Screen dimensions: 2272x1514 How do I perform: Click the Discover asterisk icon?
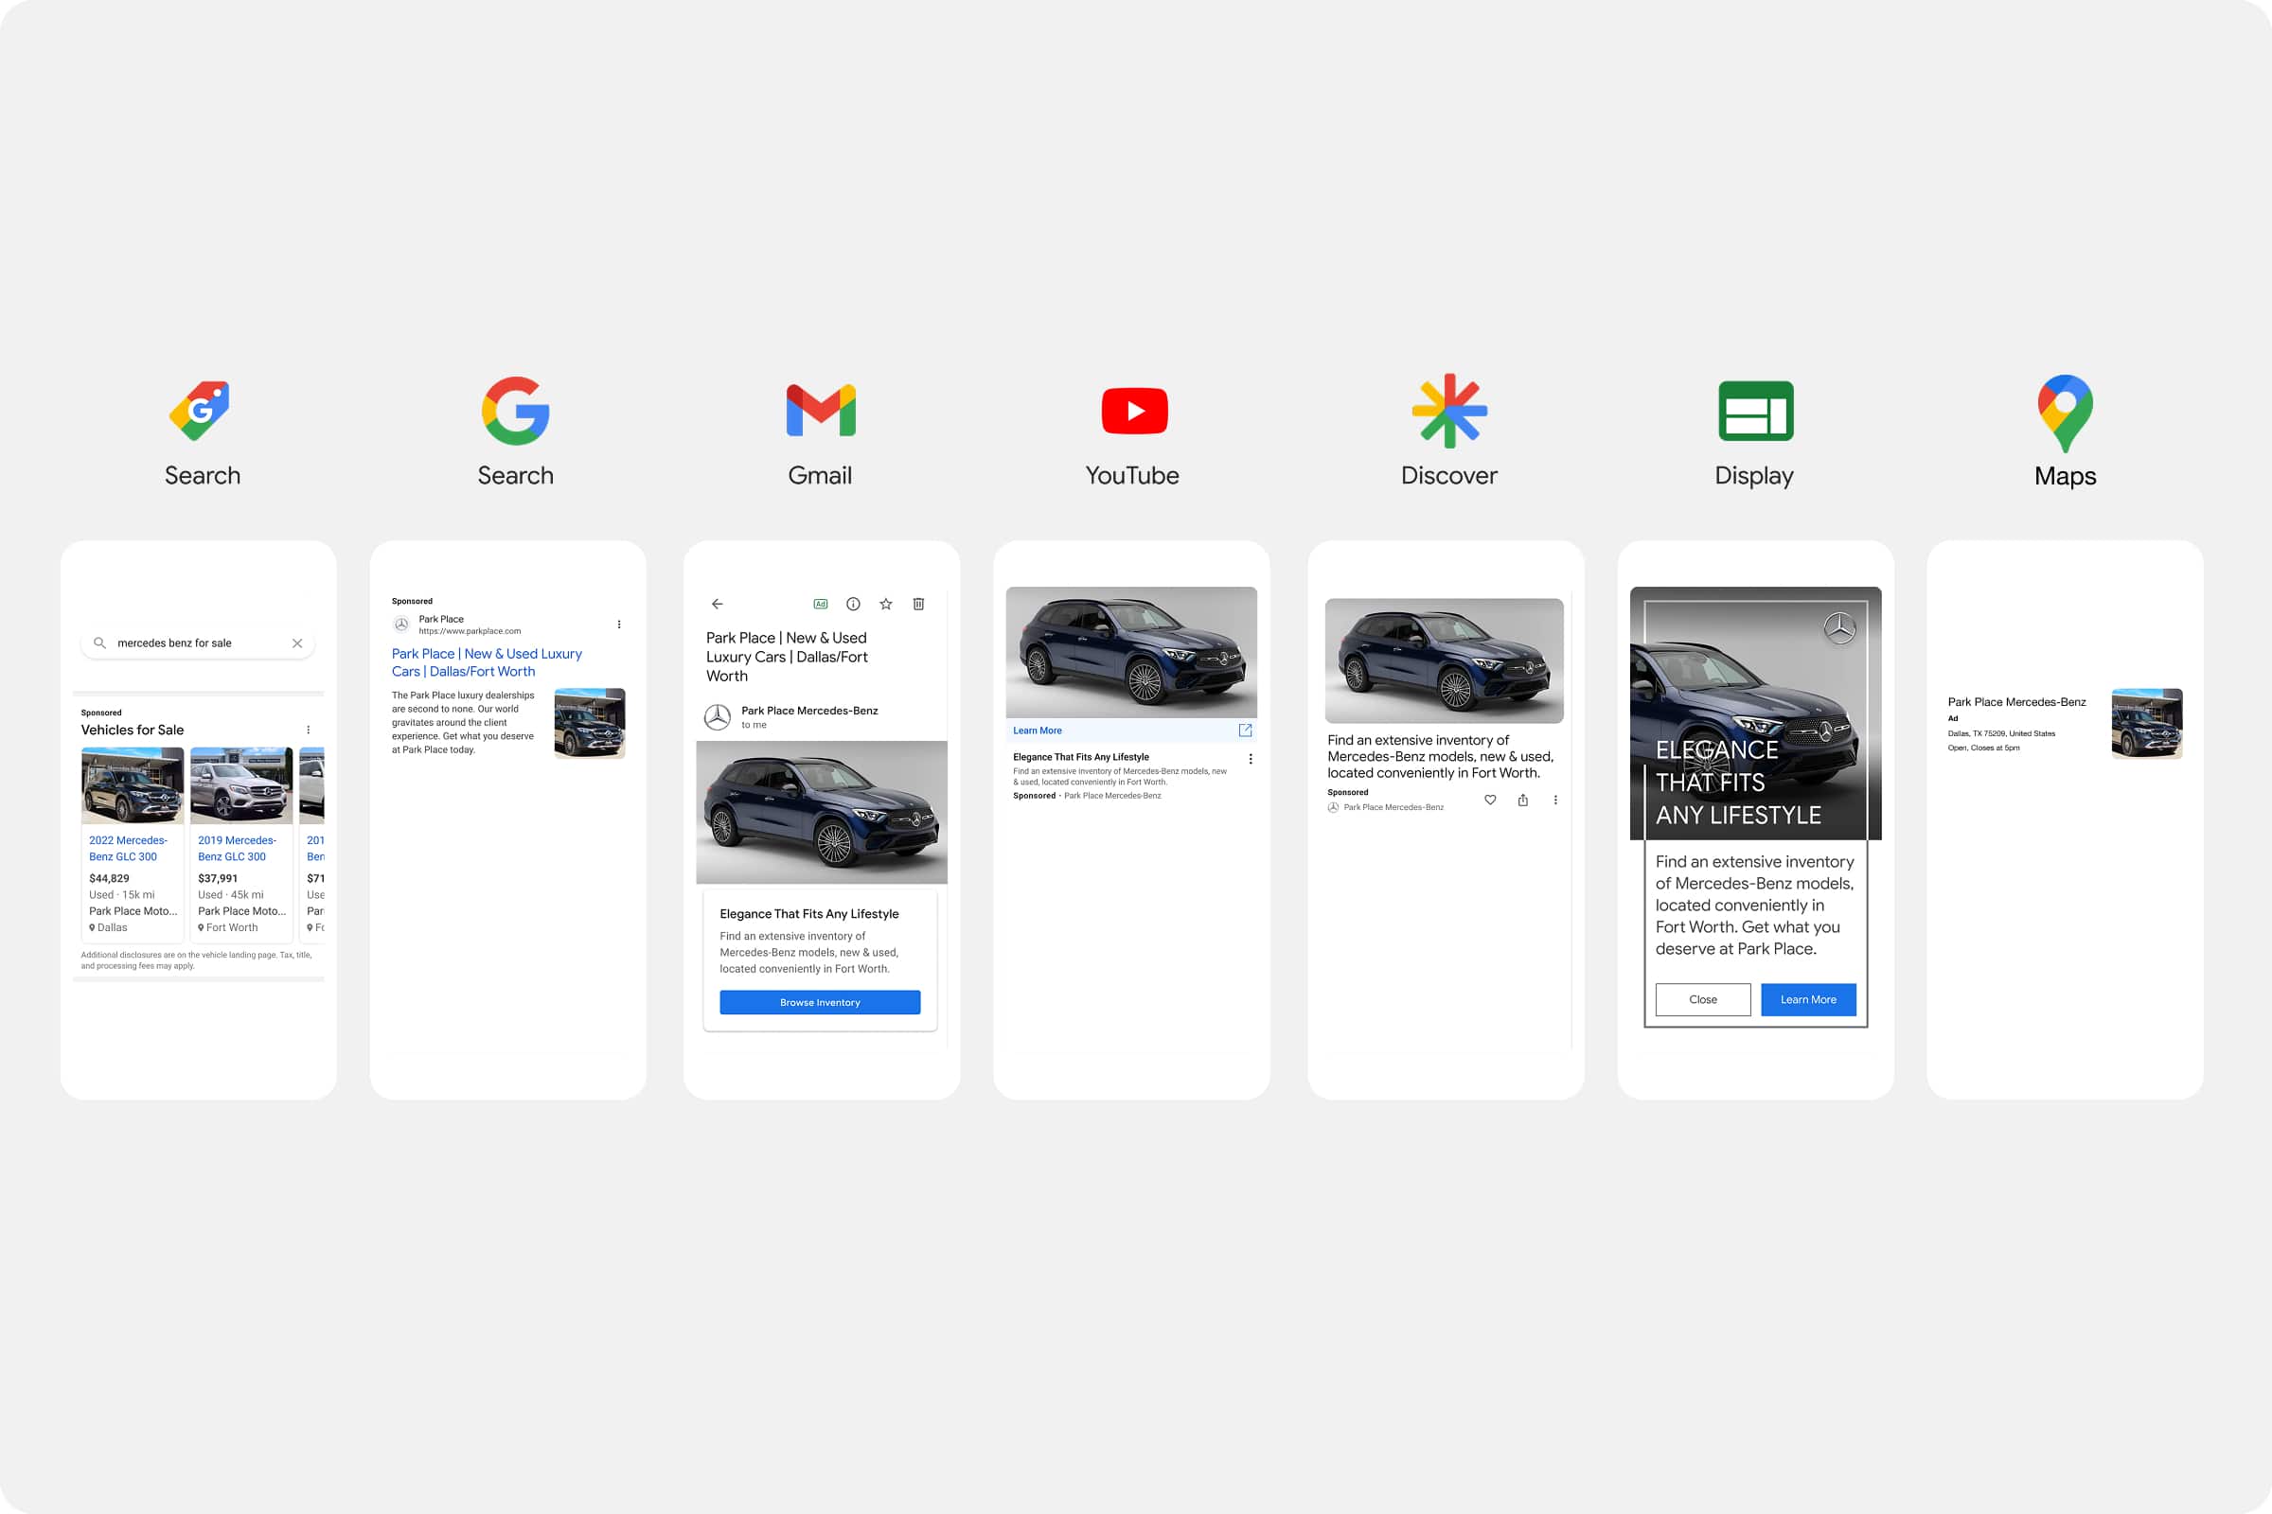[1449, 412]
